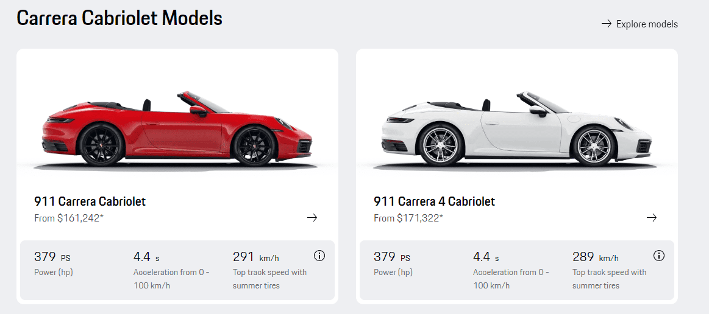Image resolution: width=709 pixels, height=314 pixels.
Task: Click the 4.4 s acceleration on the Carrera 4 Cabriolet card
Action: tap(486, 257)
